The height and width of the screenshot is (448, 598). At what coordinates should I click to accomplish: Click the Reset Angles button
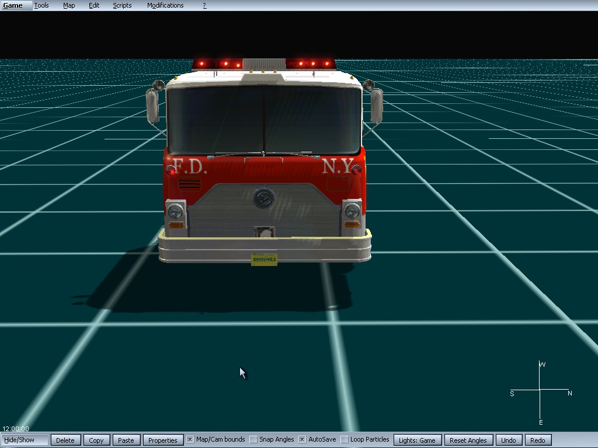pos(468,440)
